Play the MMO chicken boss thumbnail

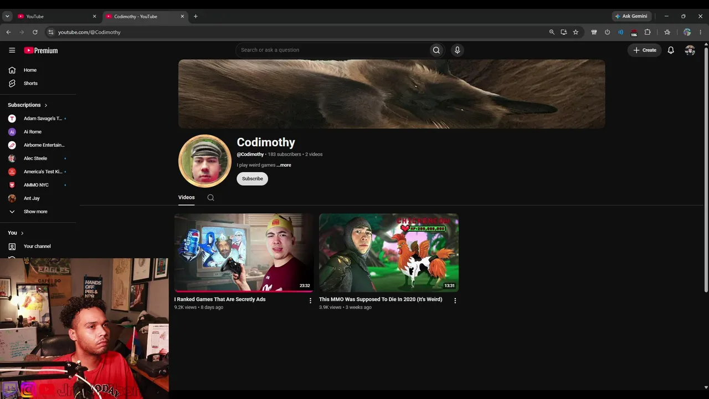tap(389, 253)
